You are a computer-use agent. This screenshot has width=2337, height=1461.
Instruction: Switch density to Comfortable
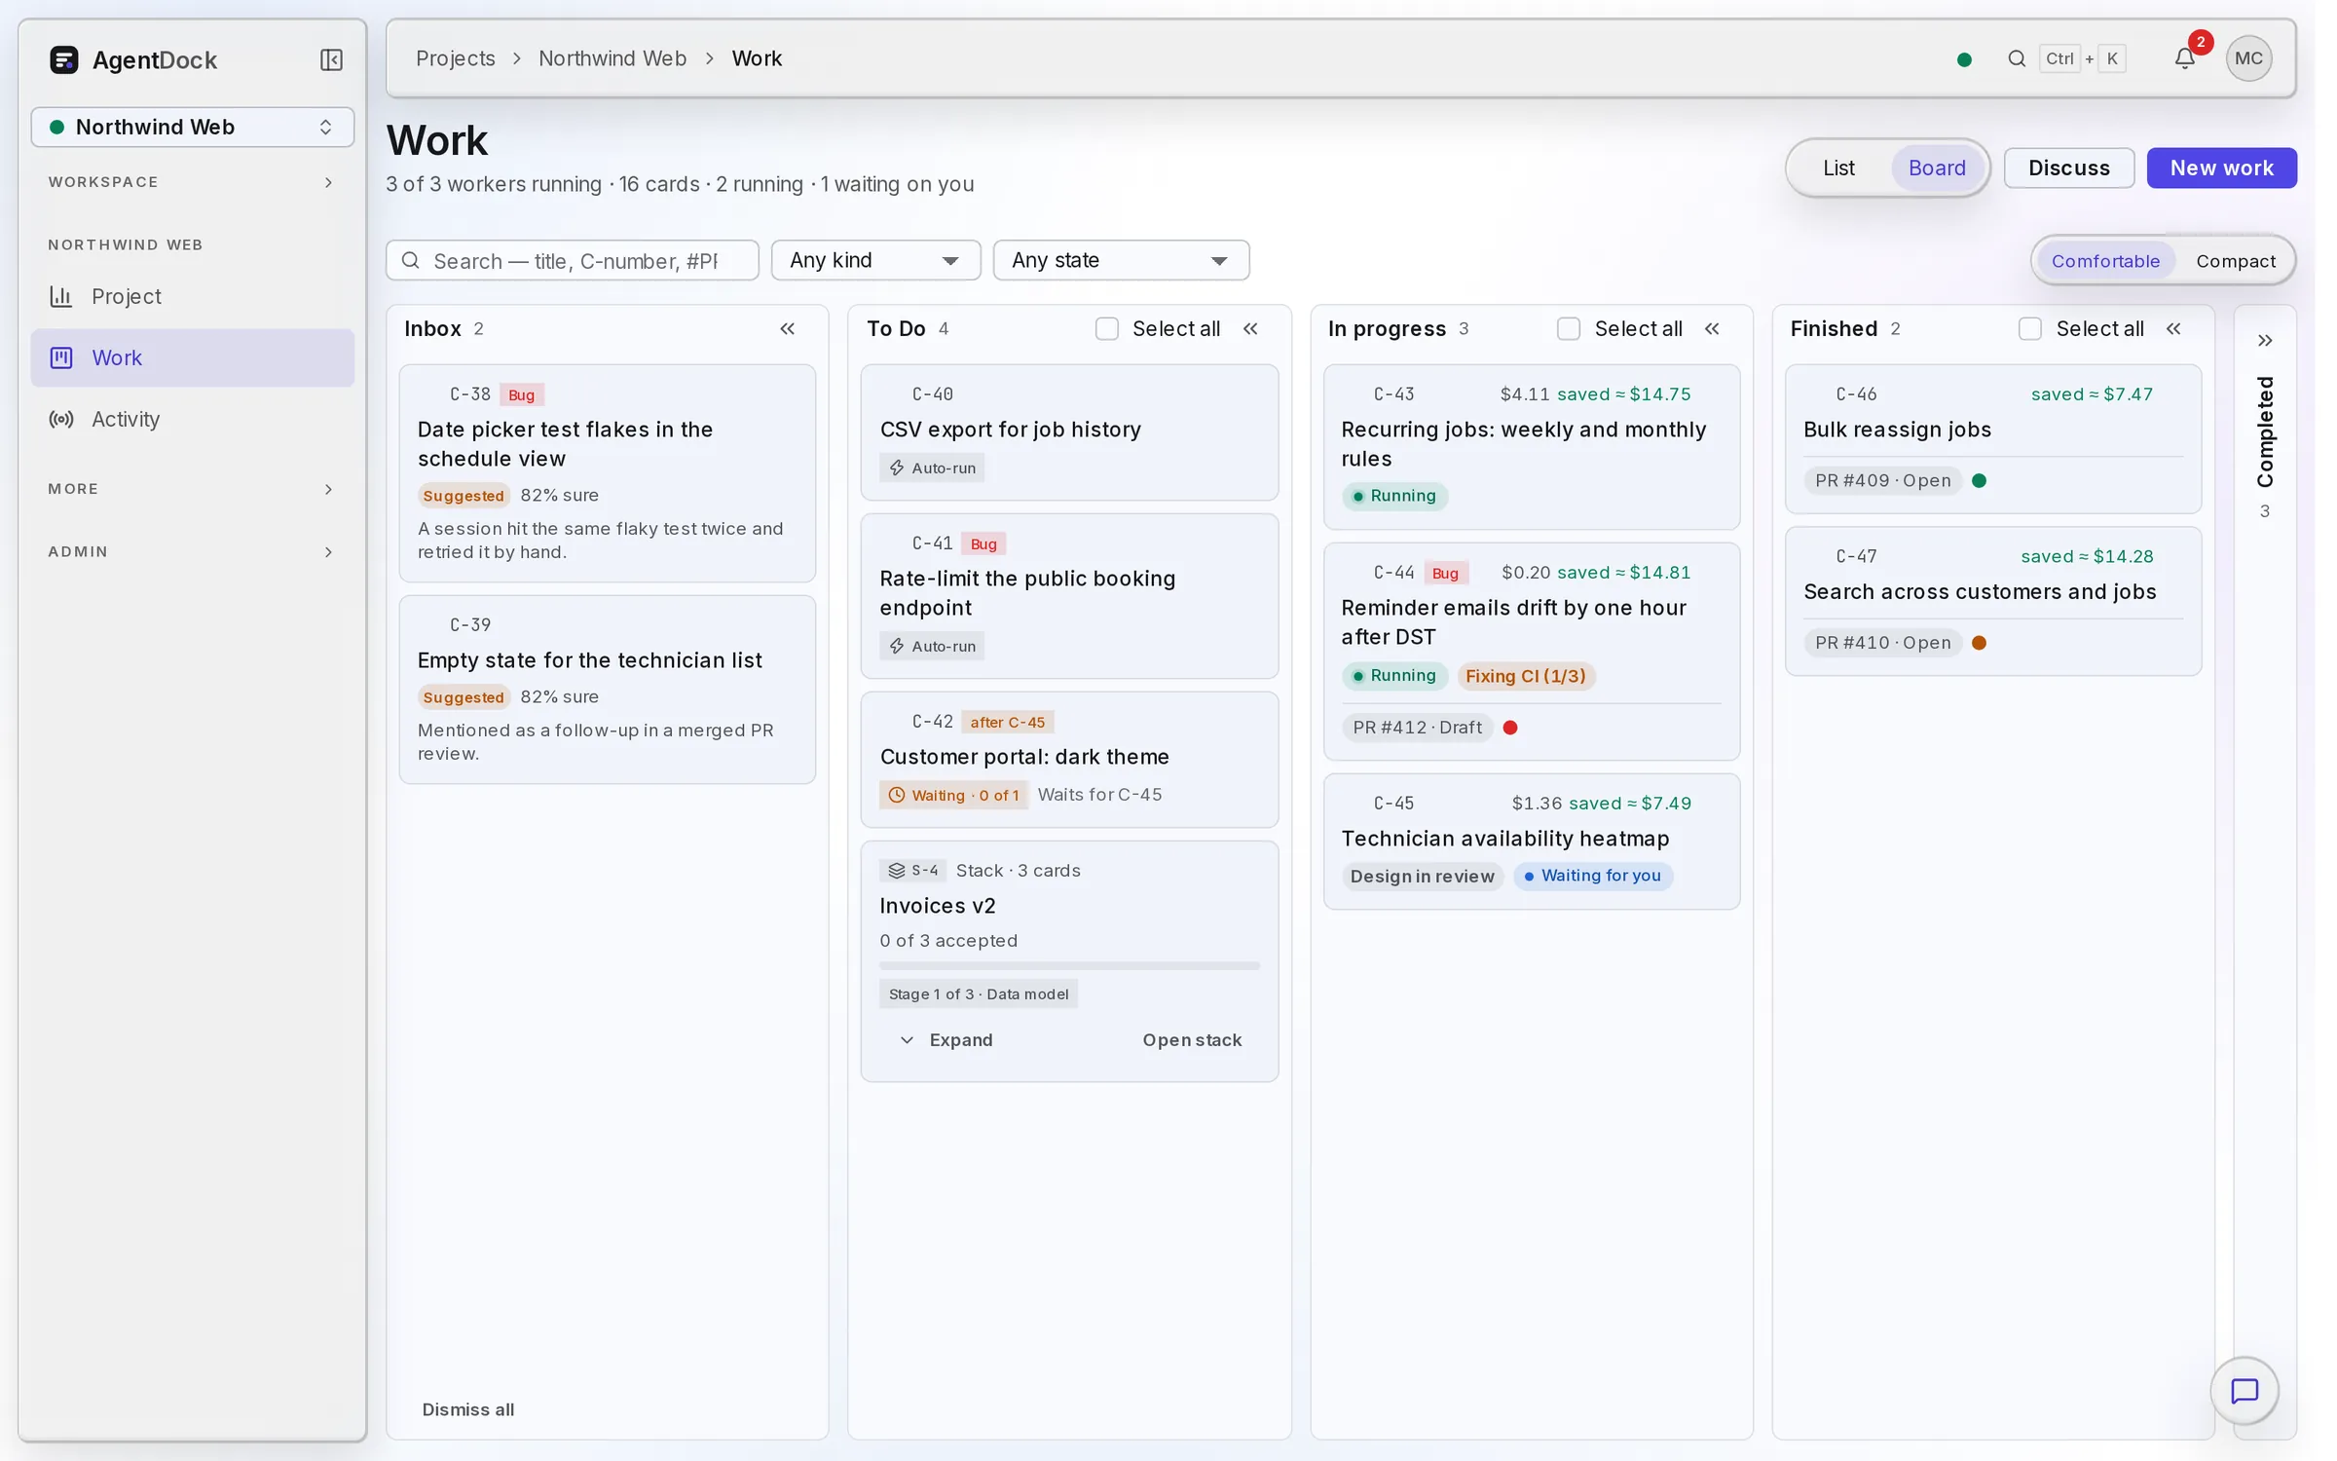2105,261
